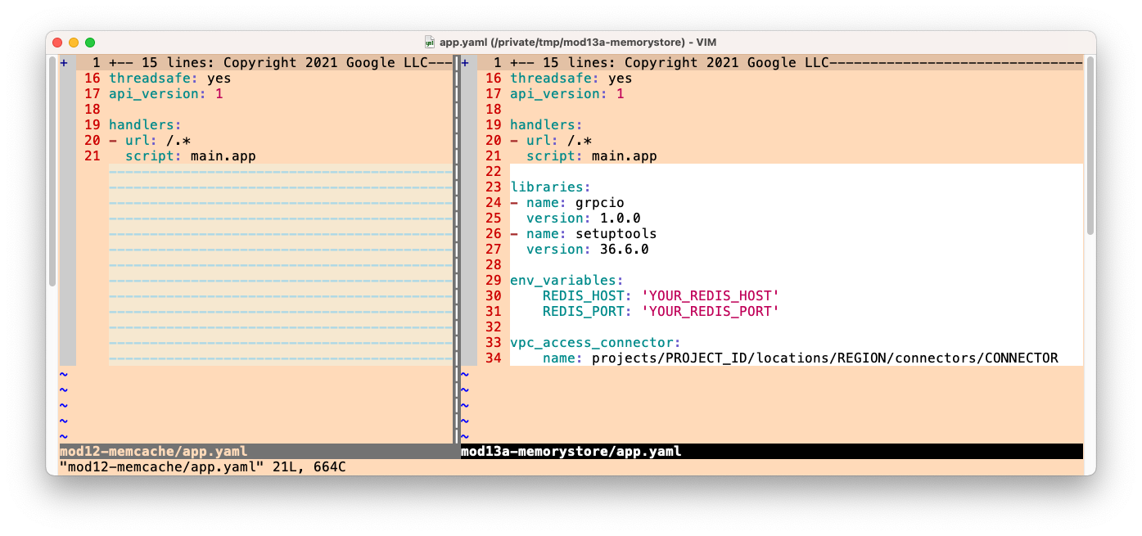Click 'YOUR_REDIS_PORT' string in right pane
The image size is (1142, 536).
pos(709,311)
